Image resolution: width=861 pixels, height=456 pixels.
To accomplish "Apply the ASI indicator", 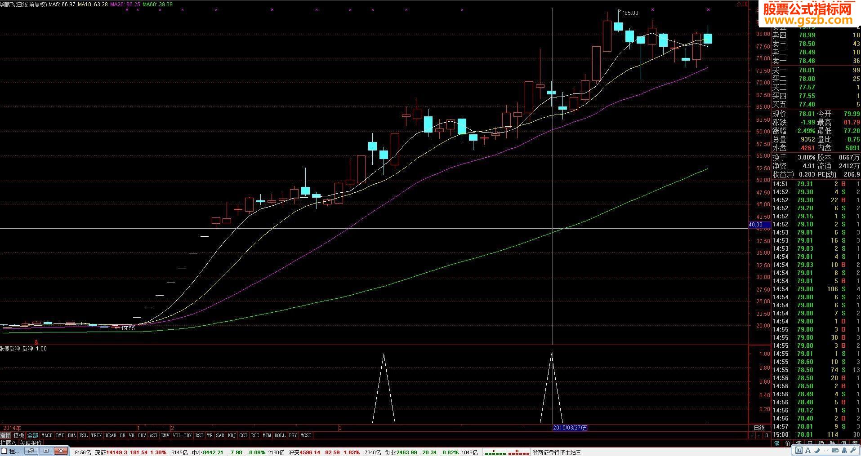I will [x=153, y=435].
